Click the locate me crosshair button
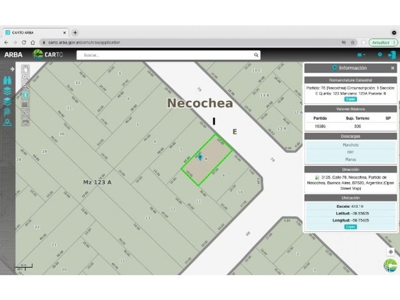The width and height of the screenshot is (400, 300). (390, 252)
